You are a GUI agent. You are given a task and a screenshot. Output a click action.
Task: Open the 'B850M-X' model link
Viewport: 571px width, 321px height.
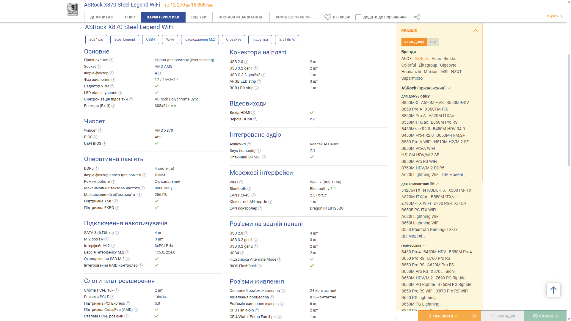[410, 103]
